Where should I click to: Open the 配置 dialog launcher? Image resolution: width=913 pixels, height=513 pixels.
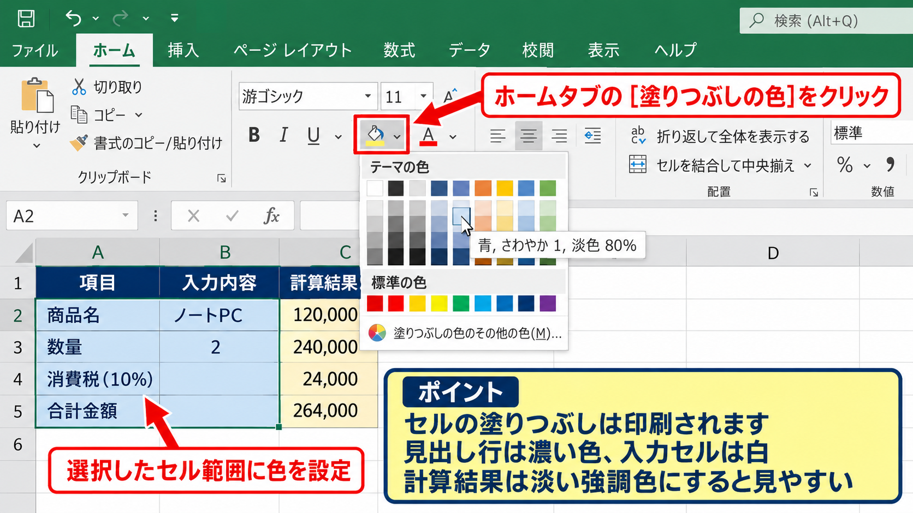(814, 192)
